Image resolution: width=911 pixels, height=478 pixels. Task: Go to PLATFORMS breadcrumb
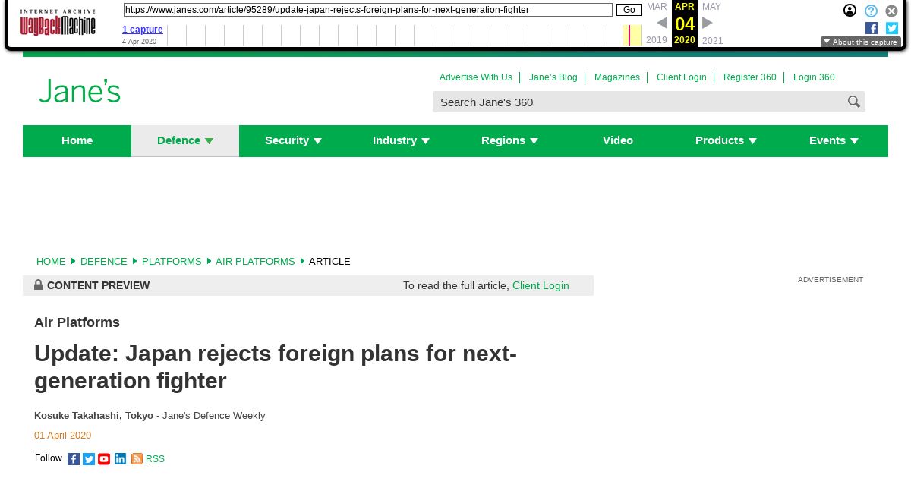click(172, 261)
